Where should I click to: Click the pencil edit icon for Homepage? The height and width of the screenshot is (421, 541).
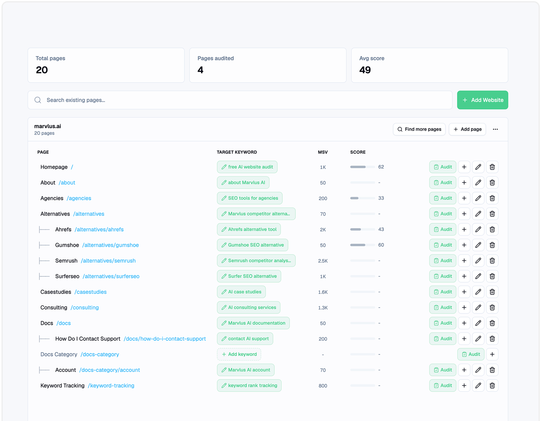478,167
